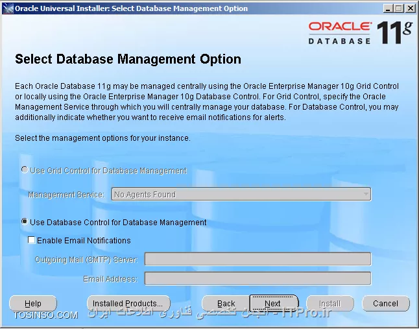Go Back to previous installer step
The height and width of the screenshot is (329, 419).
226,303
